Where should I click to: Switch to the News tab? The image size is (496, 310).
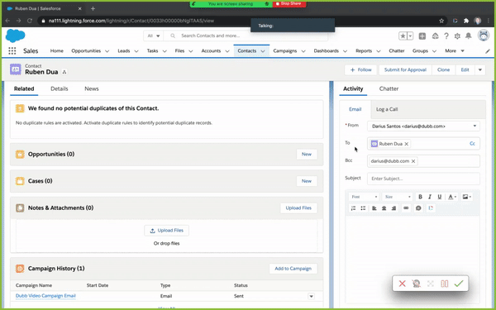coord(92,89)
